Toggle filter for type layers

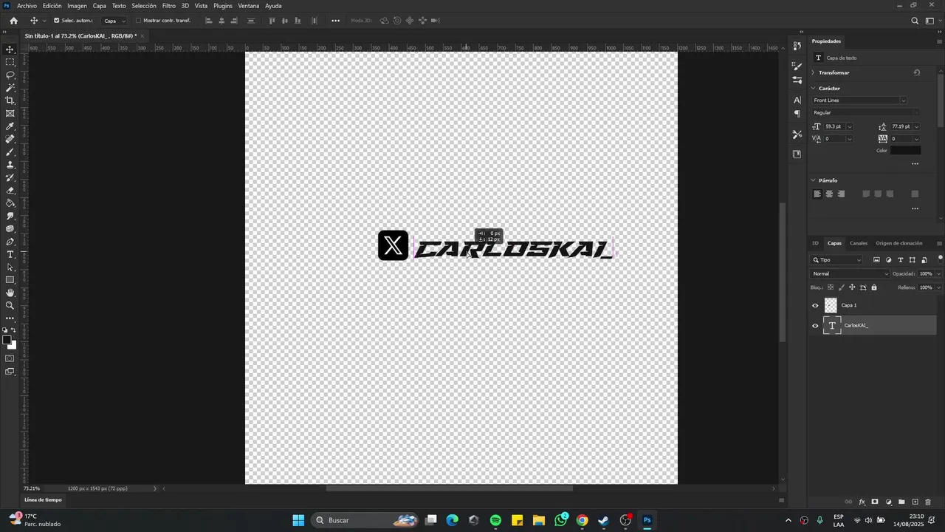click(x=900, y=260)
